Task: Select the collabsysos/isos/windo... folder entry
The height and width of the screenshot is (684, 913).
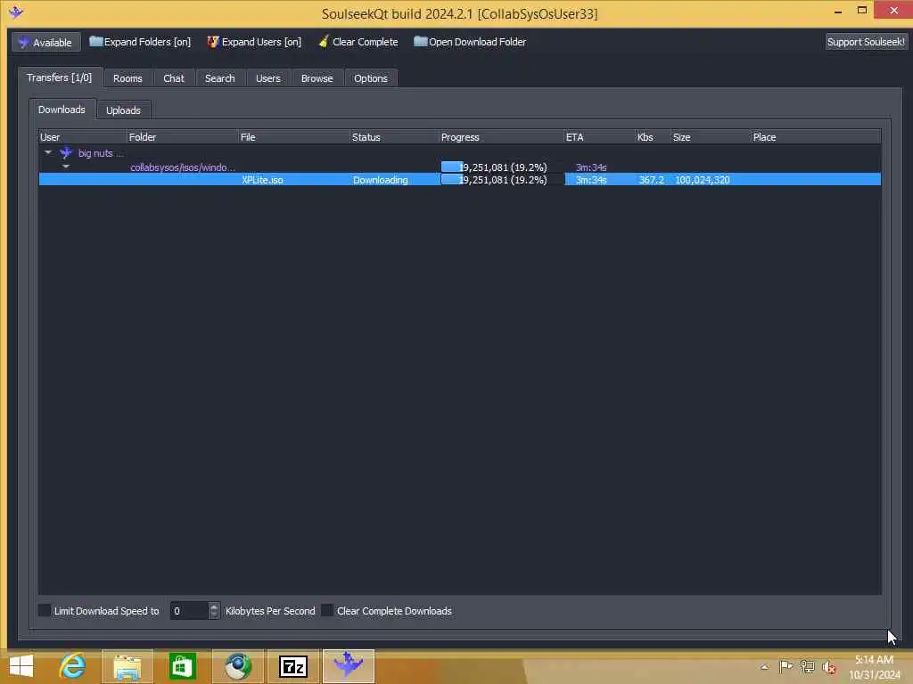Action: tap(182, 167)
